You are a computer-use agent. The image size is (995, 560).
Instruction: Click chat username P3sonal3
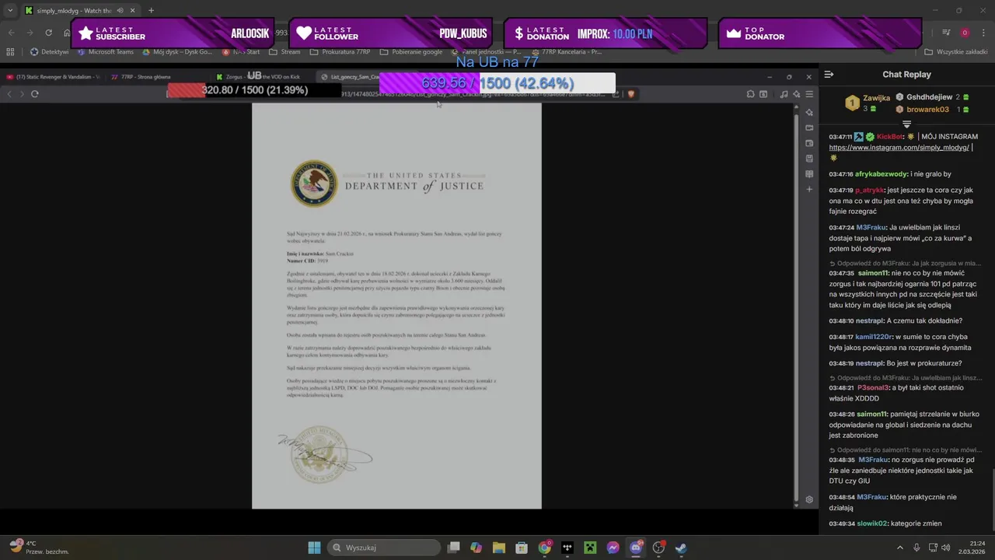[x=873, y=387]
